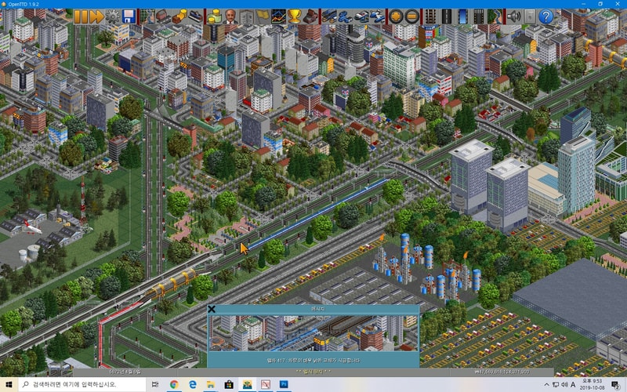Open news and messages history icon
This screenshot has height=392, width=627.
[530, 16]
